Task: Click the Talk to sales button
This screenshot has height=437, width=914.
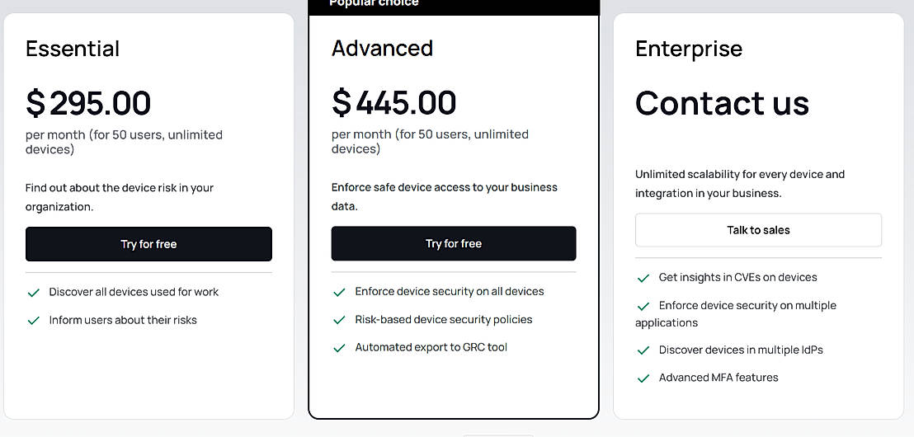Action: point(758,230)
